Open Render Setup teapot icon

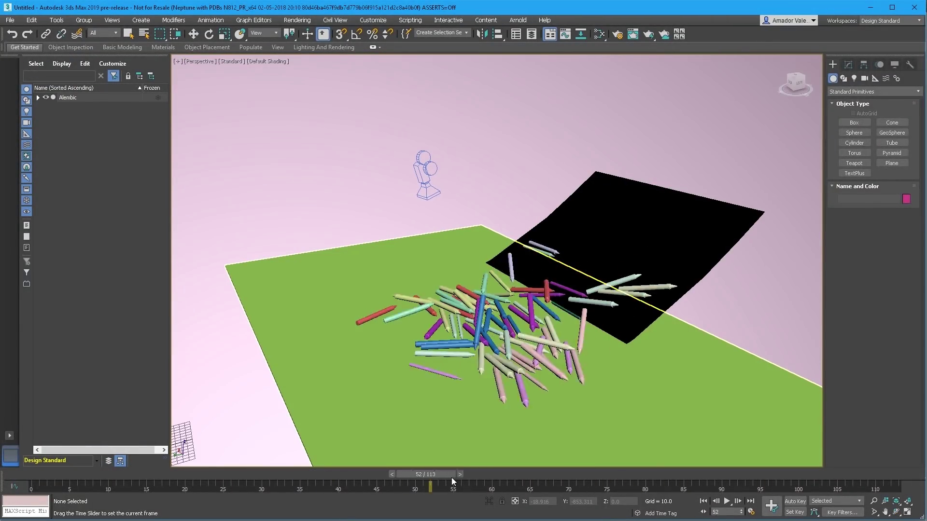(617, 34)
